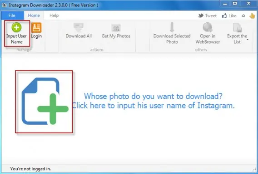The image size is (258, 174).
Task: Maximize the Instagram Downloader window
Action: pyautogui.click(x=235, y=4)
